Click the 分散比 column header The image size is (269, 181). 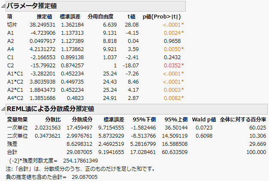click(x=53, y=120)
